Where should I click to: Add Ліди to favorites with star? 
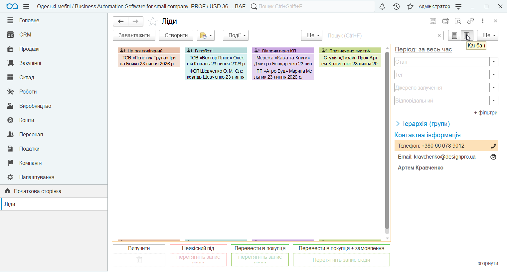click(153, 21)
